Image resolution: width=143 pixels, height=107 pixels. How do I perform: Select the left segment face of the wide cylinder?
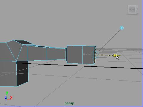pyautogui.click(x=75, y=54)
